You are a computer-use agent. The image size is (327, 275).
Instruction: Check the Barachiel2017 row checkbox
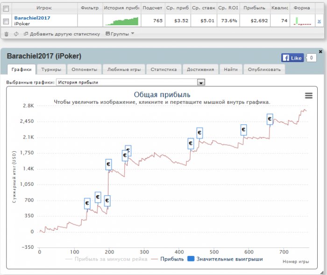[x=6, y=21]
